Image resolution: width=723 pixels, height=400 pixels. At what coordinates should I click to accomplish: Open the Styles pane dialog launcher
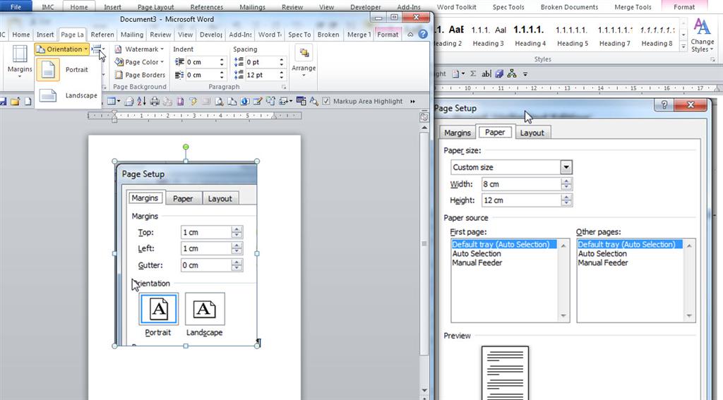point(712,59)
